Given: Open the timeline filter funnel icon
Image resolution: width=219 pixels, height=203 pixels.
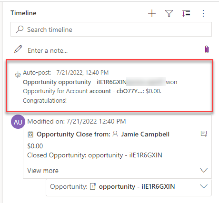Looking at the screenshot, I should pyautogui.click(x=169, y=13).
